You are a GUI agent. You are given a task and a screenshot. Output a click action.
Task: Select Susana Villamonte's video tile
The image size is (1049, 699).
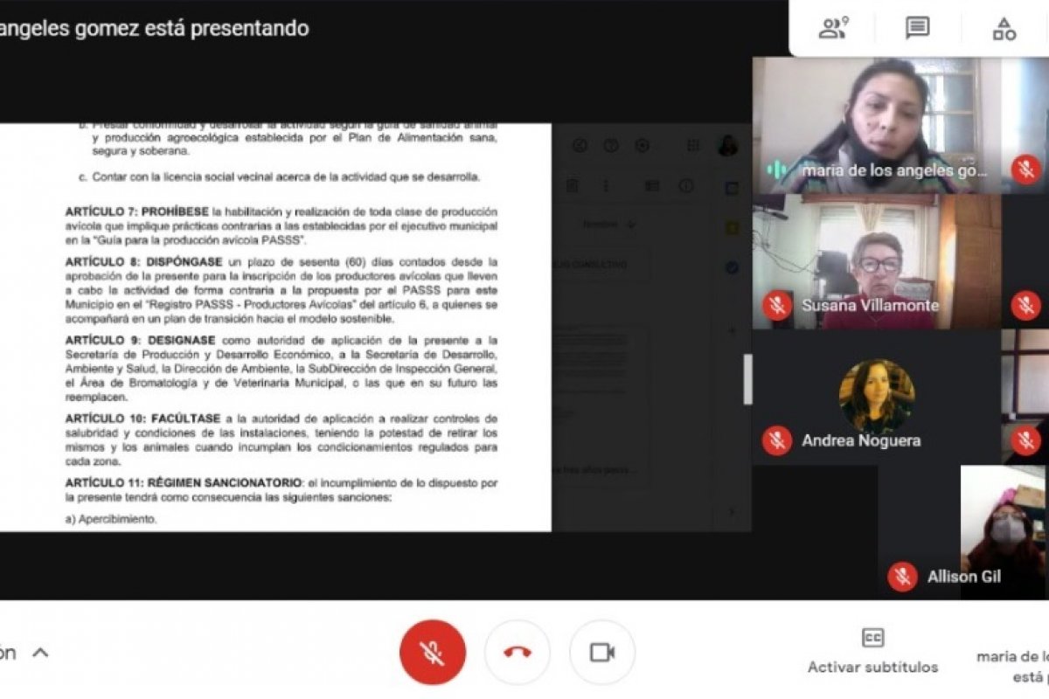coord(876,261)
